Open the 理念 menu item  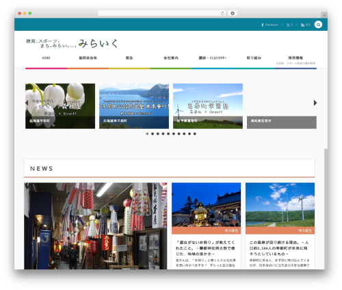coord(129,58)
